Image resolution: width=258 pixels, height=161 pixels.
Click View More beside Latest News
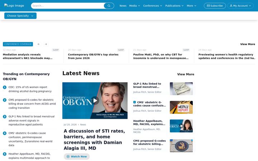tap(186, 74)
